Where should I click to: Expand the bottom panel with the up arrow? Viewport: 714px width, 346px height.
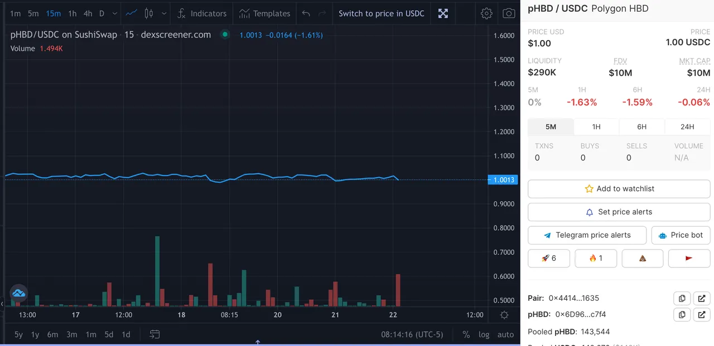pyautogui.click(x=258, y=342)
